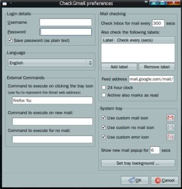Click the popup duration field showing 6
The image size is (182, 189).
pos(155,150)
